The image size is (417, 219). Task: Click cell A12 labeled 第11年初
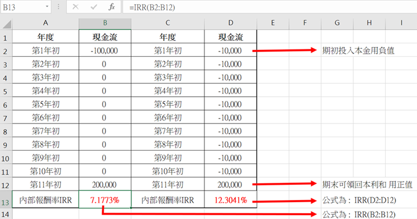click(45, 184)
